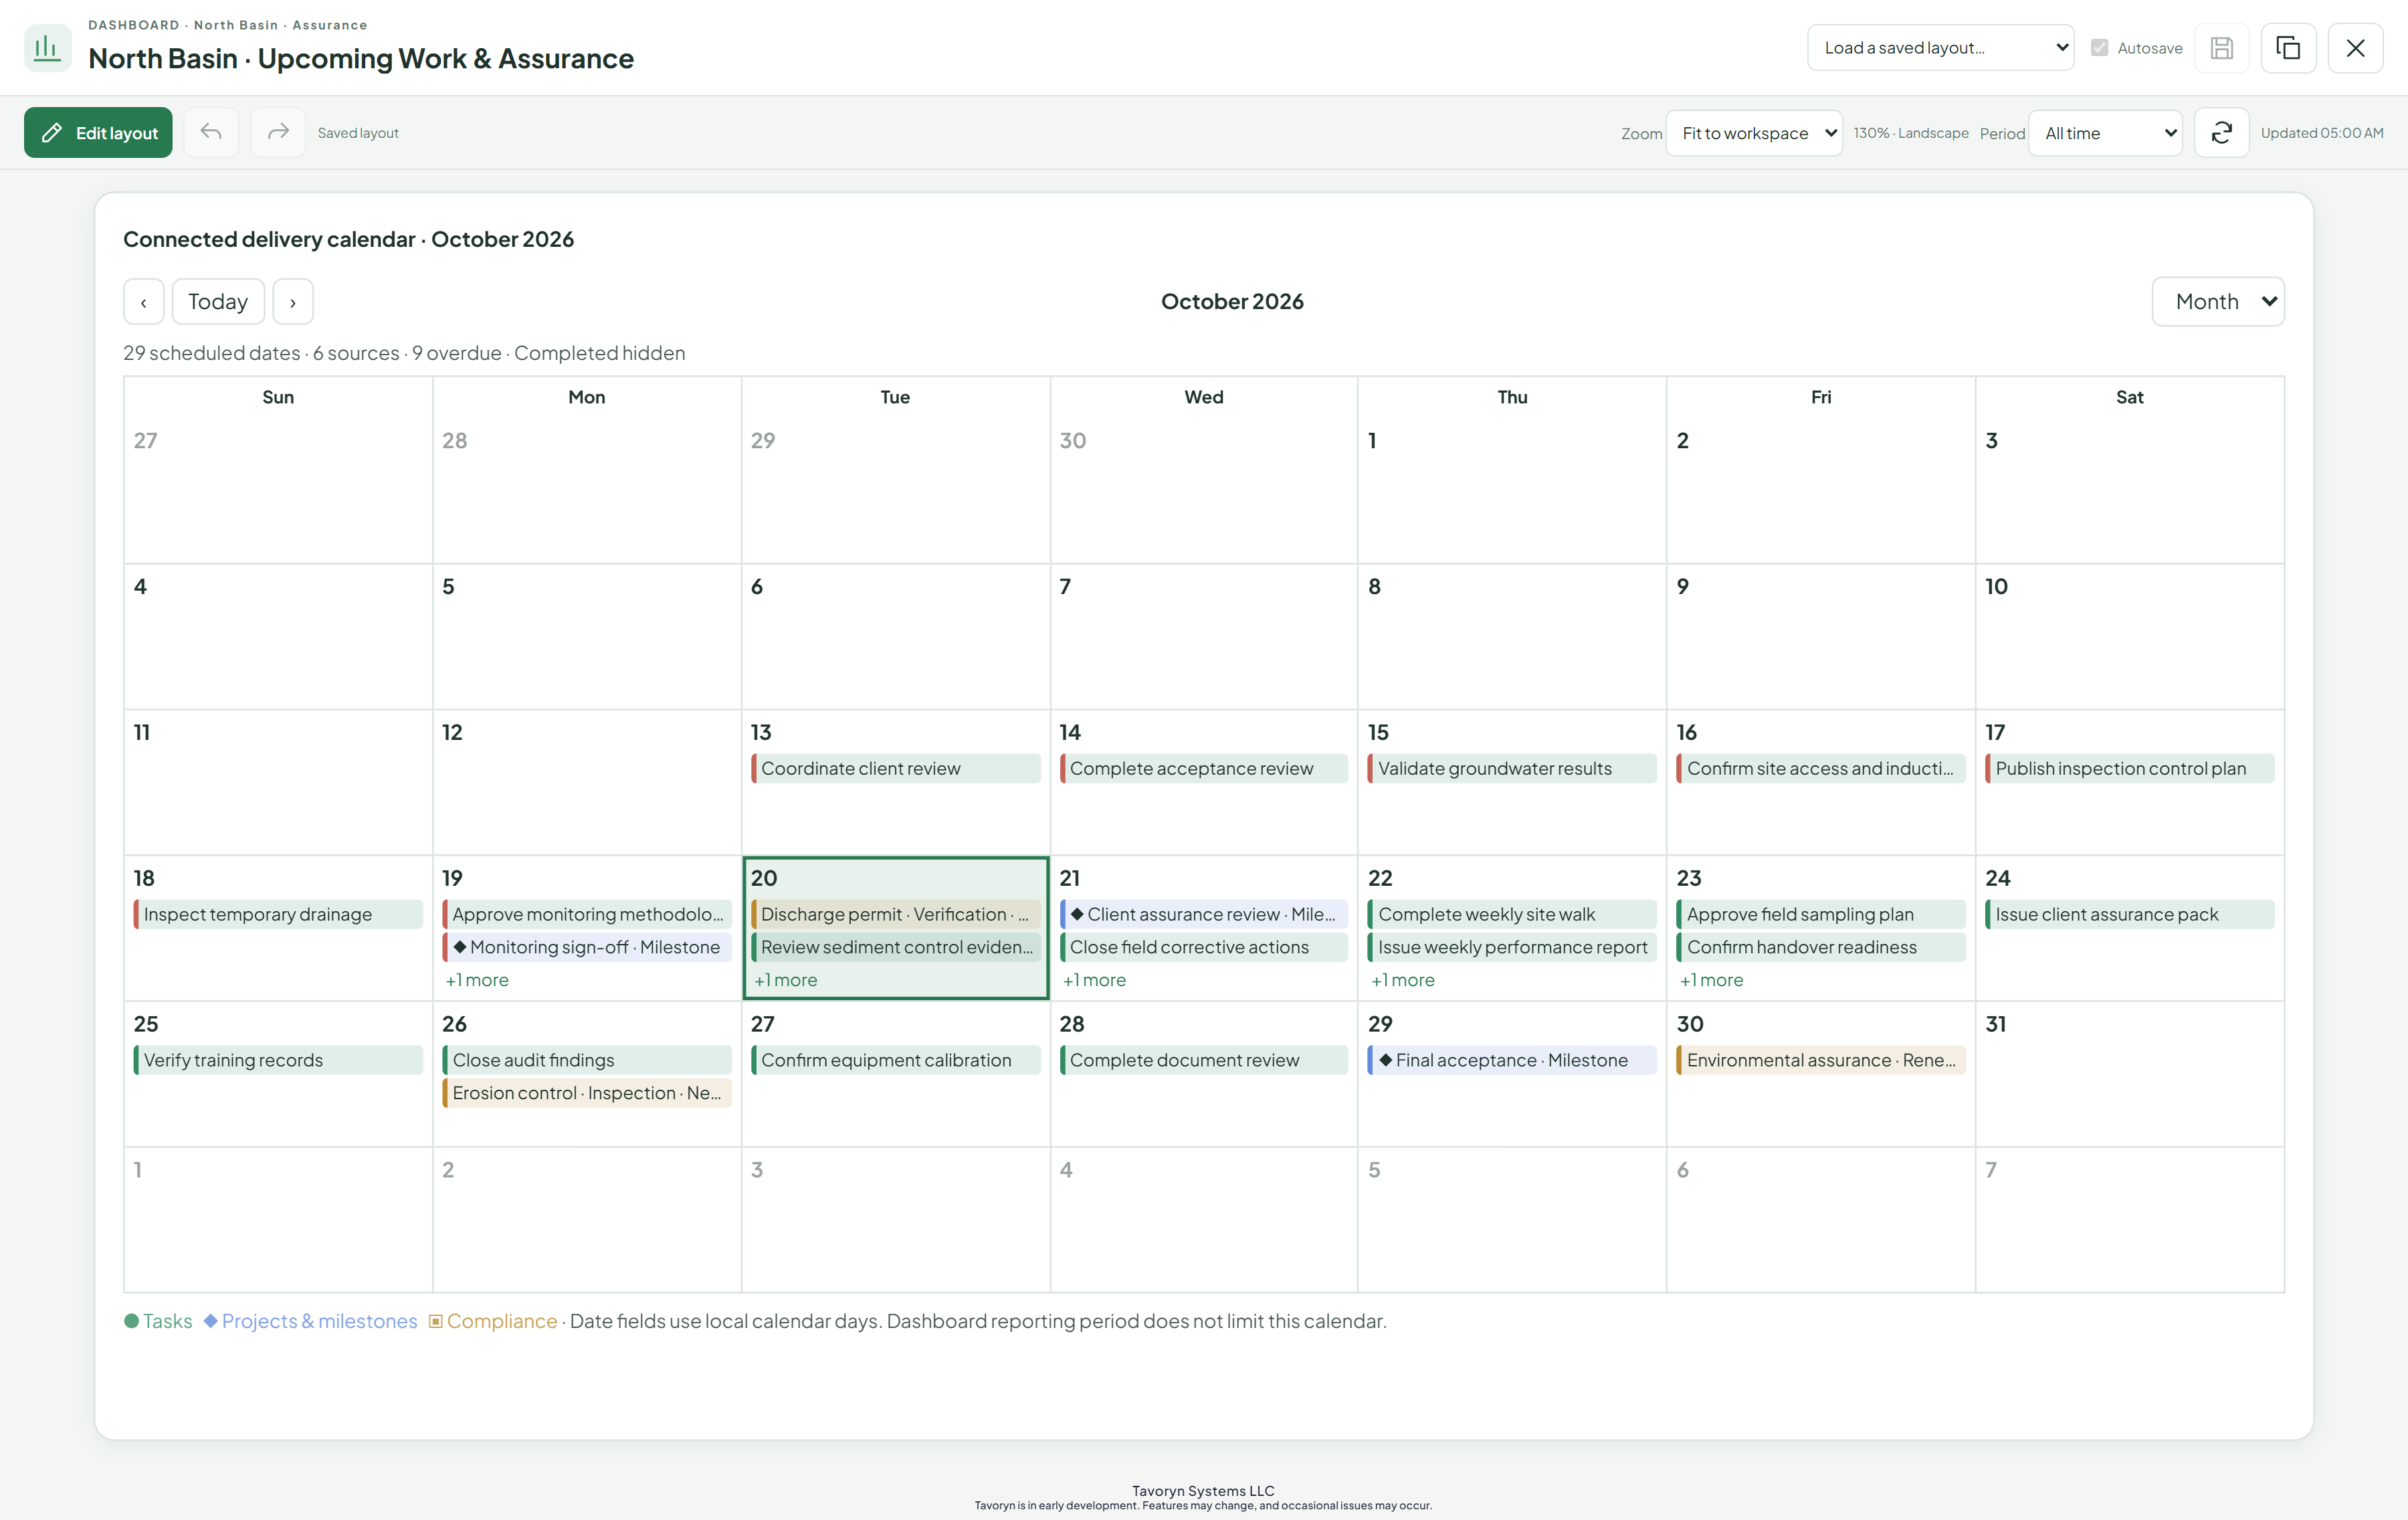Open the Complete acceptance review event

coord(1204,768)
